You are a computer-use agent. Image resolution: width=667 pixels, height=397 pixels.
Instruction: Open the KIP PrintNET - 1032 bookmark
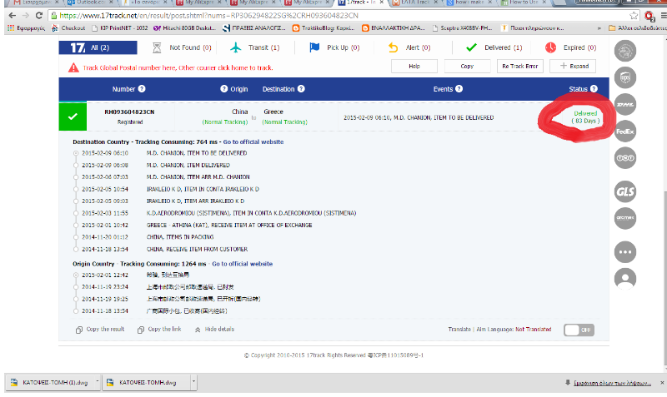tap(120, 28)
